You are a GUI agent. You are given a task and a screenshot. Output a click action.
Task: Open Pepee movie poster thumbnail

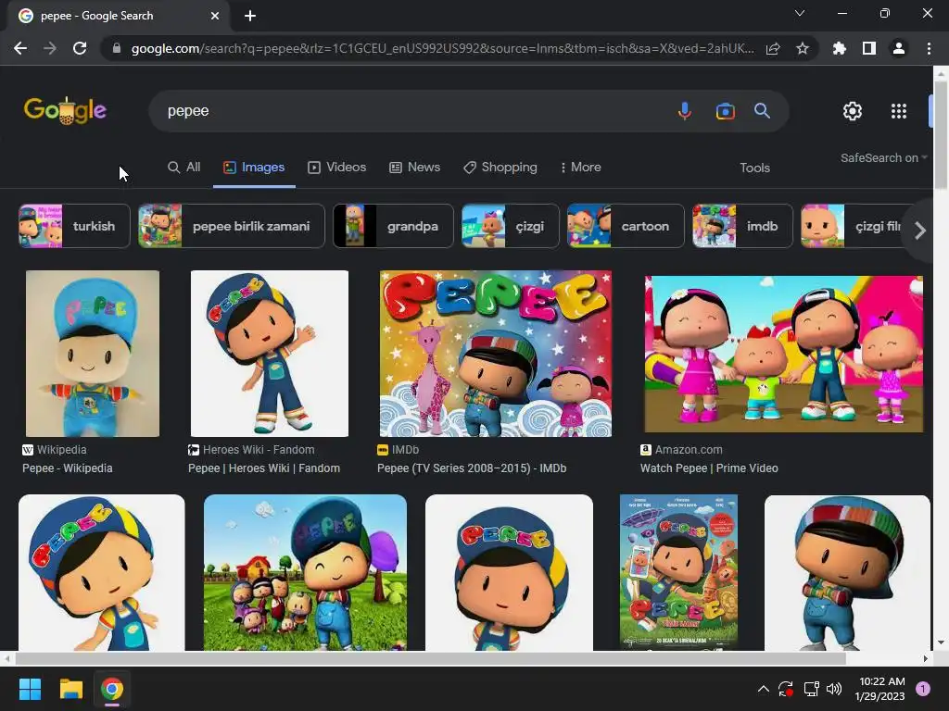[678, 572]
